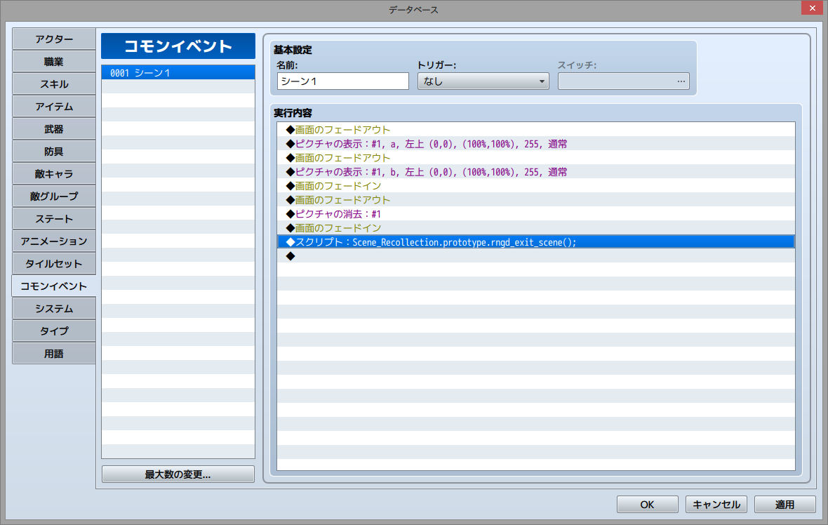Go to the 武器 tab
828x525 pixels.
point(54,129)
